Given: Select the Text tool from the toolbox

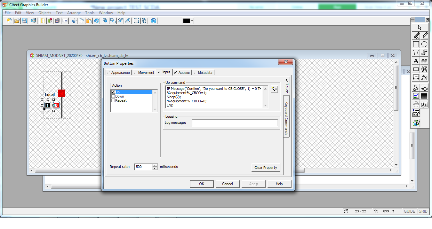Looking at the screenshot, I should [x=415, y=61].
